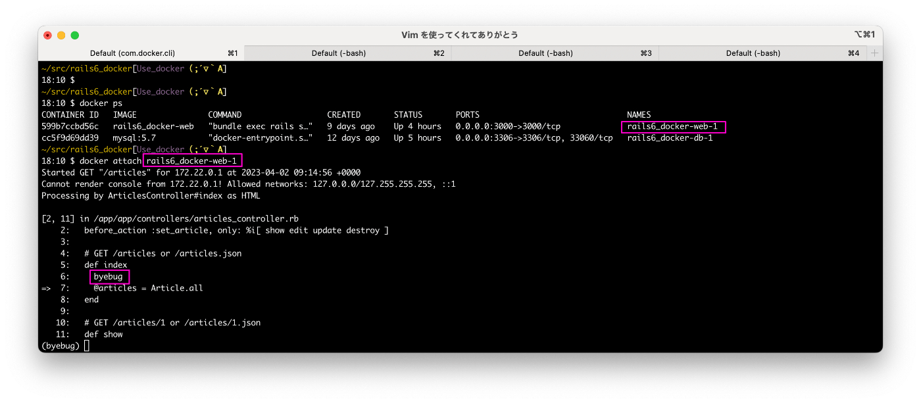Click the yellow minimize traffic light
The width and height of the screenshot is (921, 403).
click(x=61, y=34)
